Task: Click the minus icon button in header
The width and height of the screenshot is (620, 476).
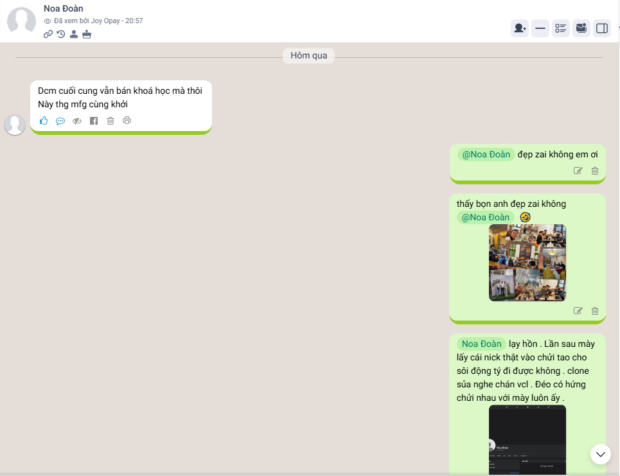Action: 540,28
